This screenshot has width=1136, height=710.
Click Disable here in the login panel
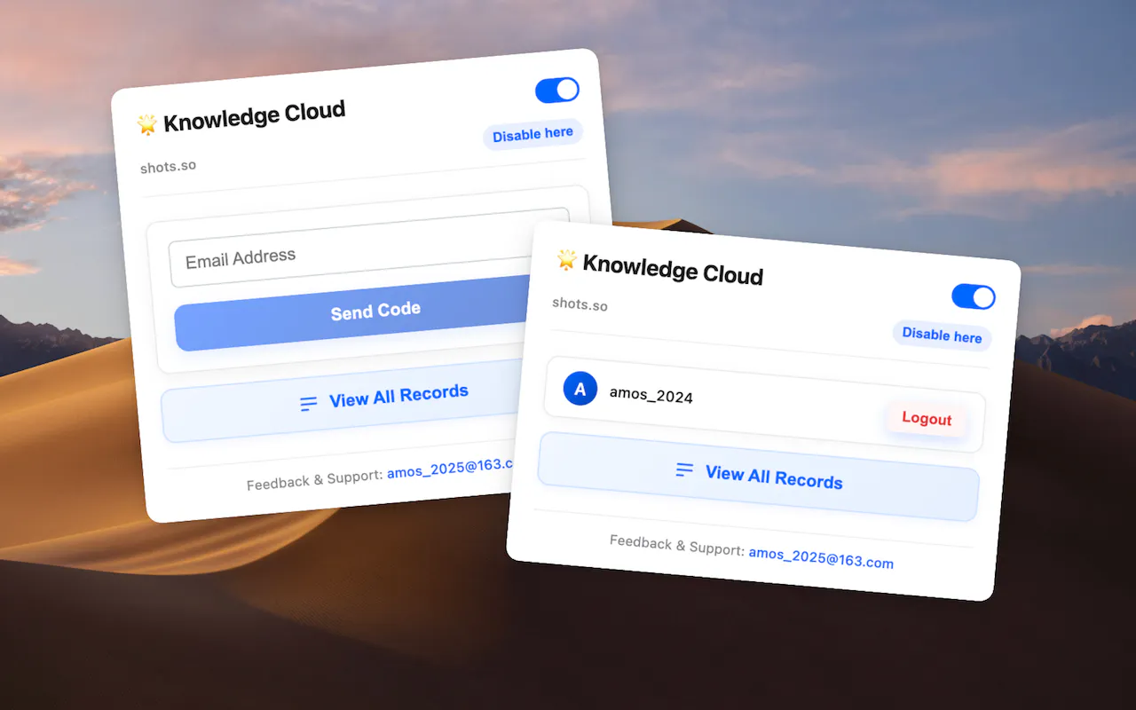pyautogui.click(x=532, y=134)
